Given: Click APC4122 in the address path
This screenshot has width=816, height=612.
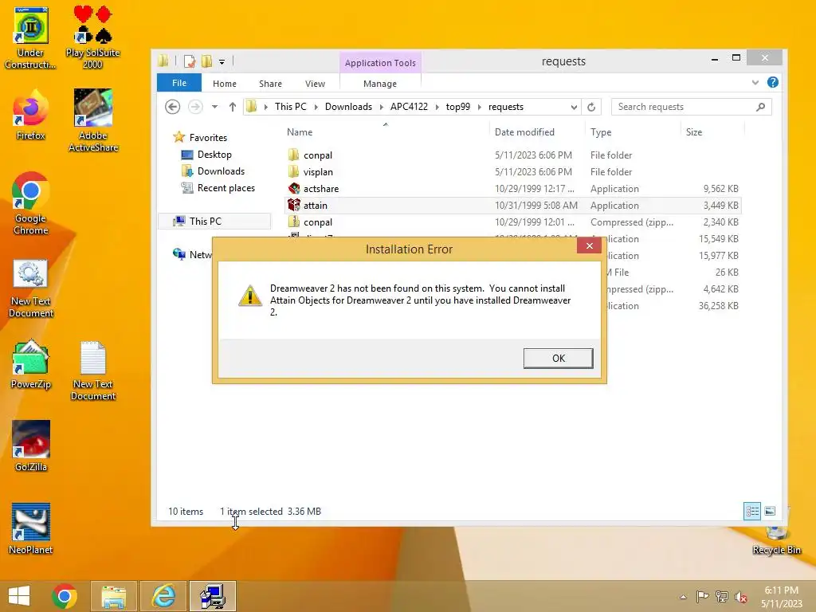Looking at the screenshot, I should coord(409,107).
